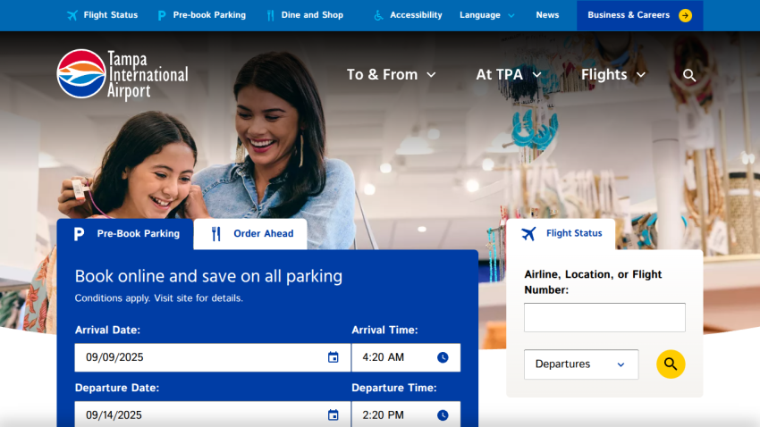The height and width of the screenshot is (427, 760).
Task: Select the Flight Status widget tab
Action: pyautogui.click(x=561, y=234)
